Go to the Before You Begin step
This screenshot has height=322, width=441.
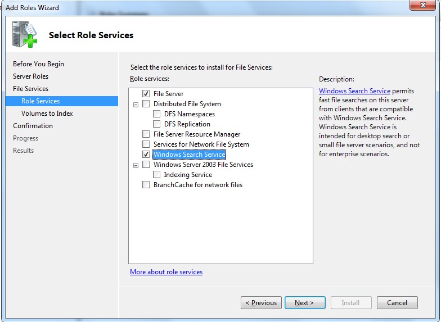tap(38, 64)
